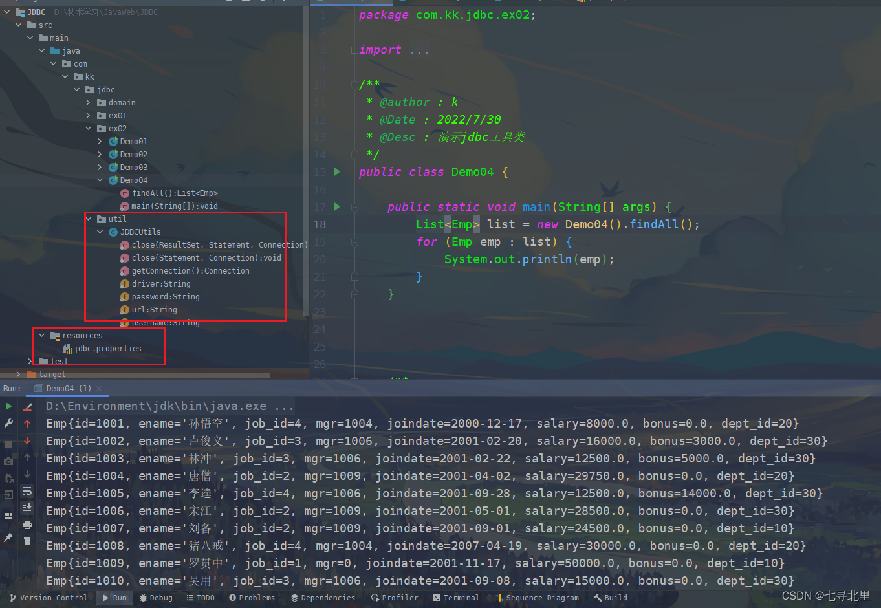The height and width of the screenshot is (608, 881).
Task: Click the Dependencies stack icon in bottom bar
Action: pyautogui.click(x=294, y=598)
